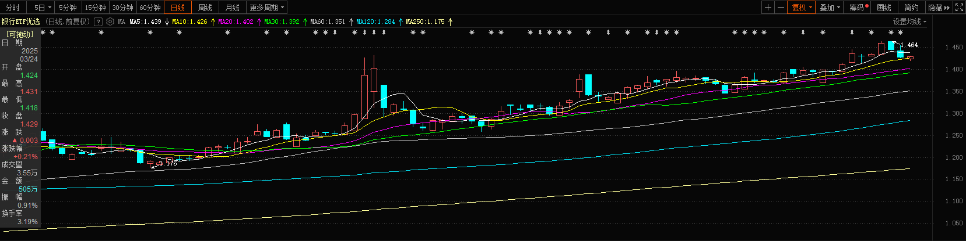Switch to the 周线 weekly tab
This screenshot has width=966, height=241.
[x=205, y=8]
